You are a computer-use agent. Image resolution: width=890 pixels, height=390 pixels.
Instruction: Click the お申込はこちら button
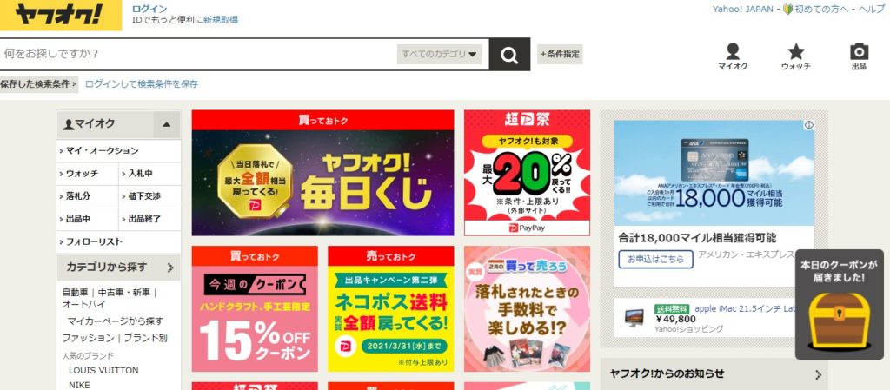[x=655, y=259]
